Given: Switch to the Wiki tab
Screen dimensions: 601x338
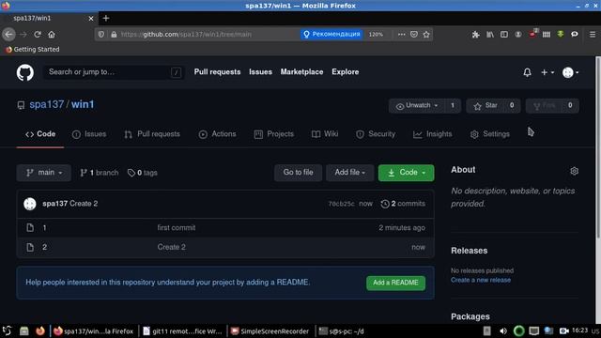Looking at the screenshot, I should click(x=325, y=134).
